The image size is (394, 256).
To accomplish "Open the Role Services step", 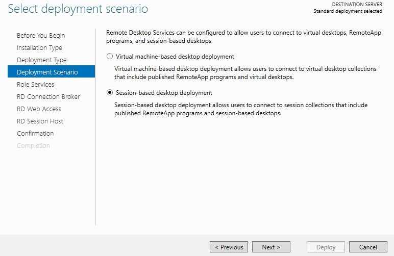I will pyautogui.click(x=35, y=84).
